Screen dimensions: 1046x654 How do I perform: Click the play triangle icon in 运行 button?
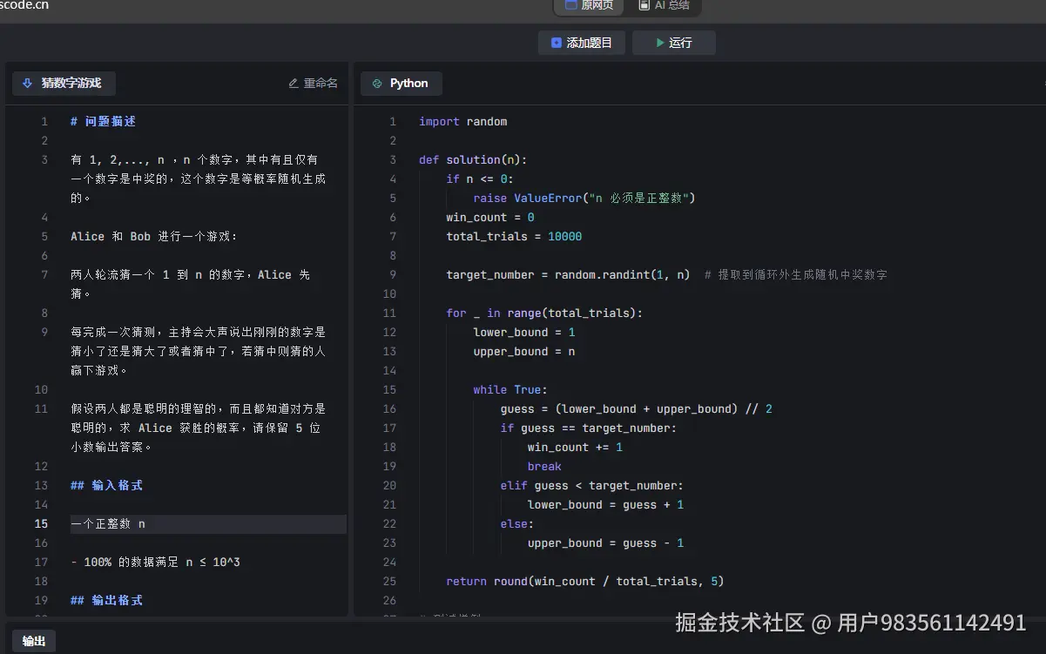[x=660, y=42]
